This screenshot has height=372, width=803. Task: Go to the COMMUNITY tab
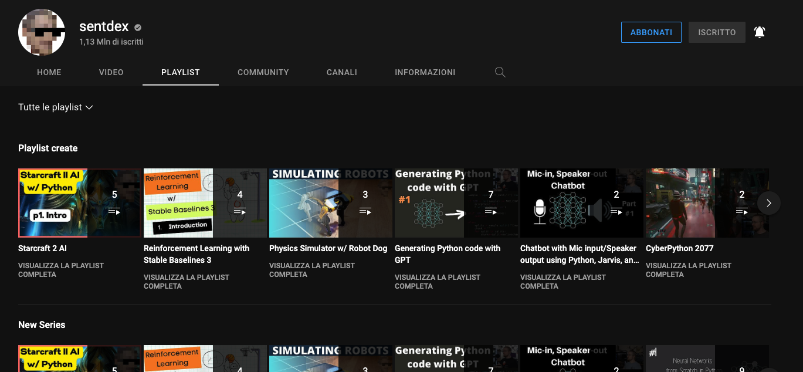[263, 72]
